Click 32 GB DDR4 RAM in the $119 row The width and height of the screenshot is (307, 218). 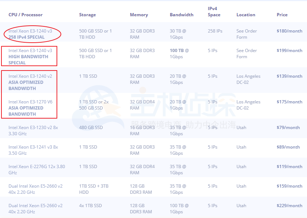(x=142, y=170)
